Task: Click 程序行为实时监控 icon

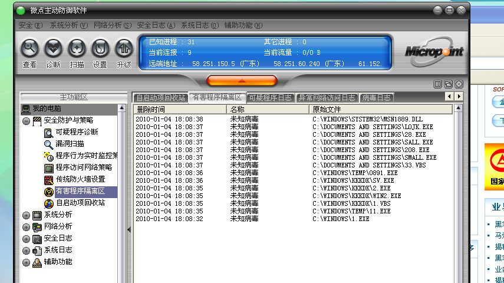Action: click(48, 156)
